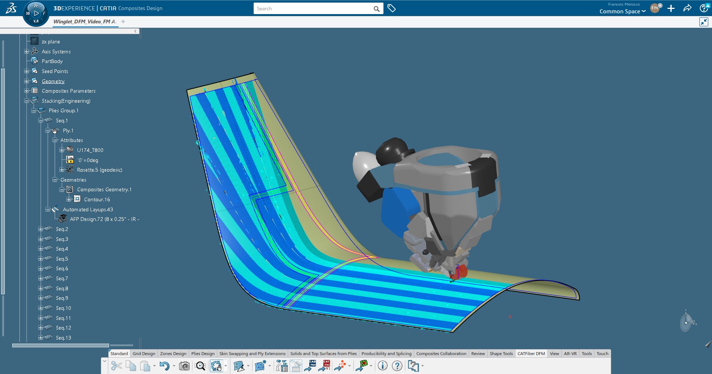The image size is (712, 374).
Task: Open the 3D compass play button
Action: 36,13
